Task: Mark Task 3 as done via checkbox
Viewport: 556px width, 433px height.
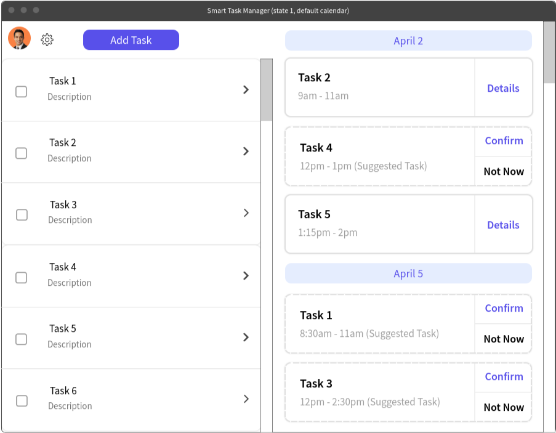Action: point(22,215)
